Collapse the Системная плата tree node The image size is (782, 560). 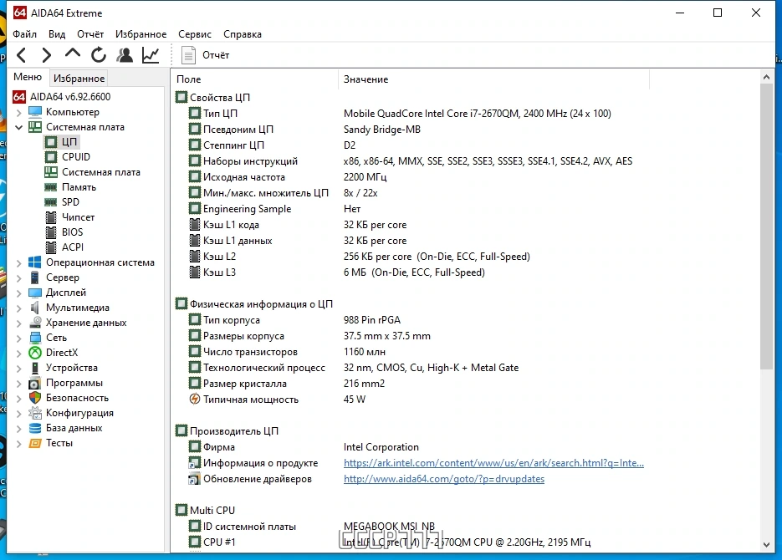tap(18, 128)
